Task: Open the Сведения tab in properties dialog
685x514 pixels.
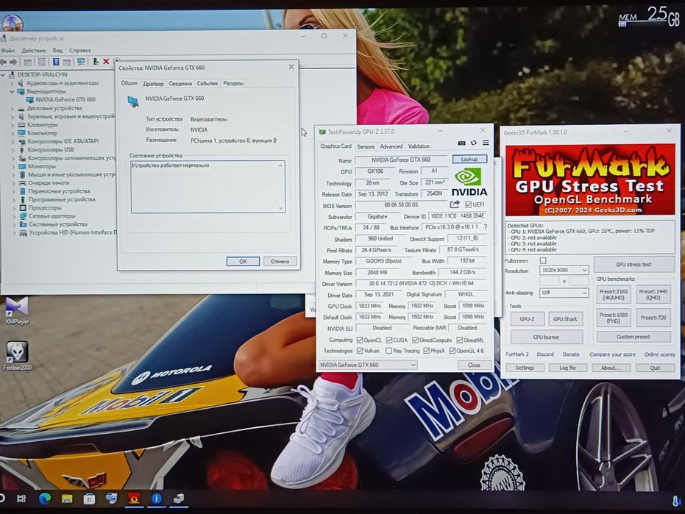Action: 180,83
